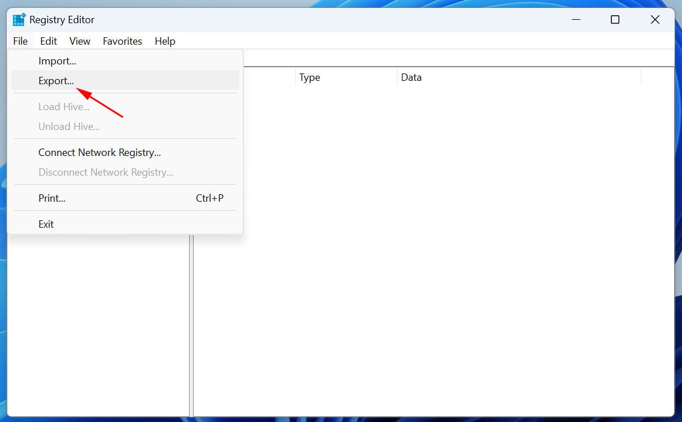Image resolution: width=682 pixels, height=422 pixels.
Task: Choose Print from the File menu
Action: pos(51,198)
